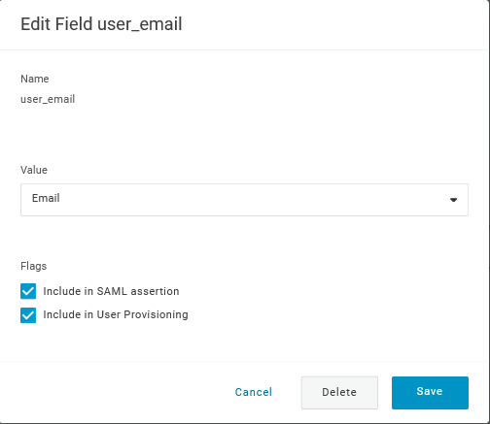The image size is (490, 424).
Task: Uncheck Include in SAML assertion checkbox
Action: point(28,291)
